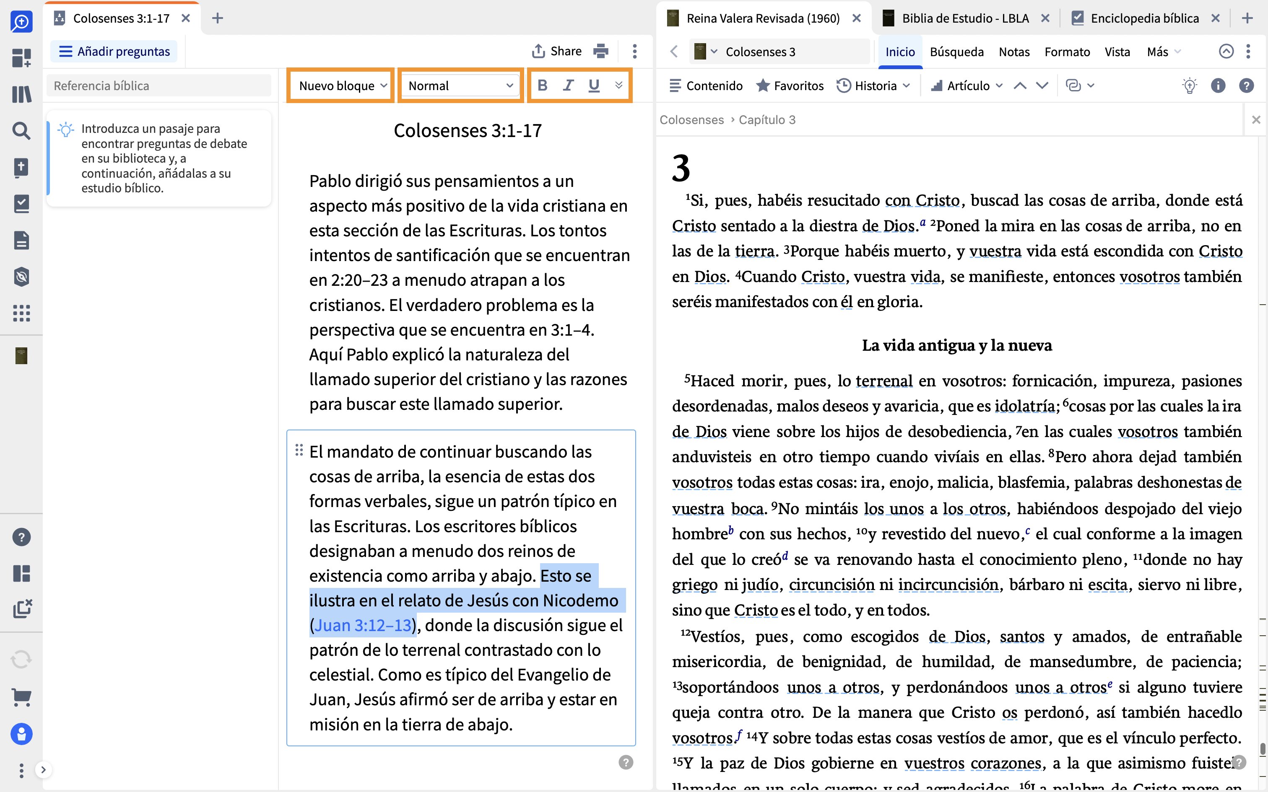The width and height of the screenshot is (1268, 792).
Task: Click the Capítulo 3 breadcrumb
Action: 767,120
